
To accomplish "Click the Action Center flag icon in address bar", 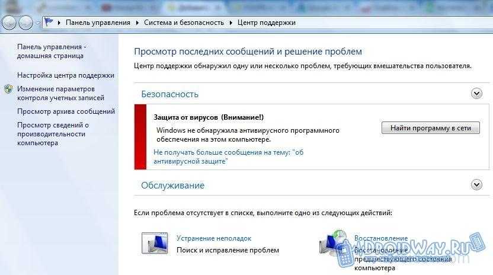I will click(49, 22).
